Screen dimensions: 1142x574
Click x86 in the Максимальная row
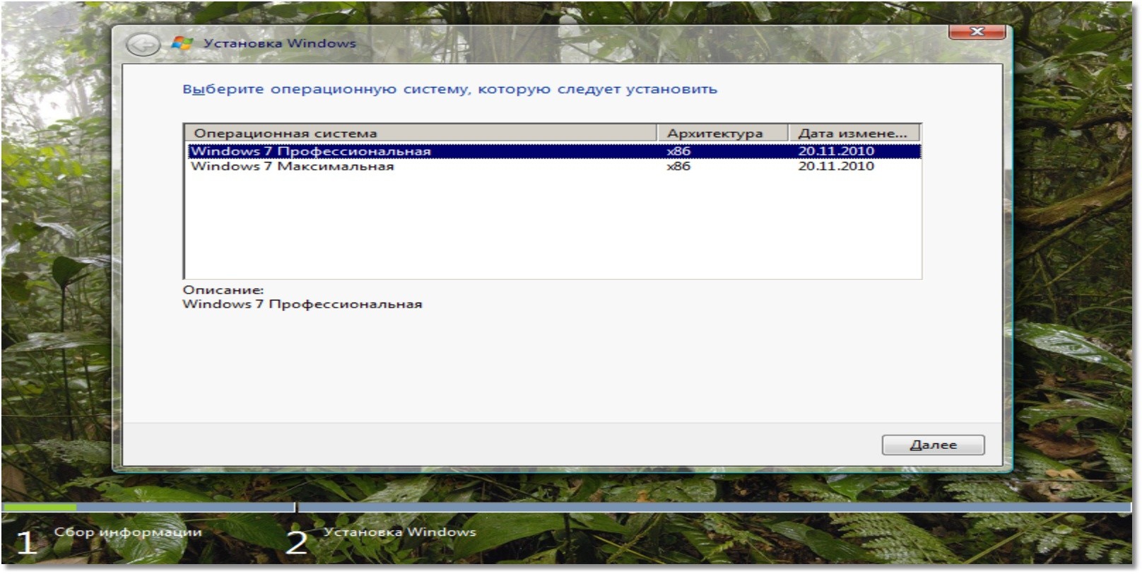coord(678,166)
